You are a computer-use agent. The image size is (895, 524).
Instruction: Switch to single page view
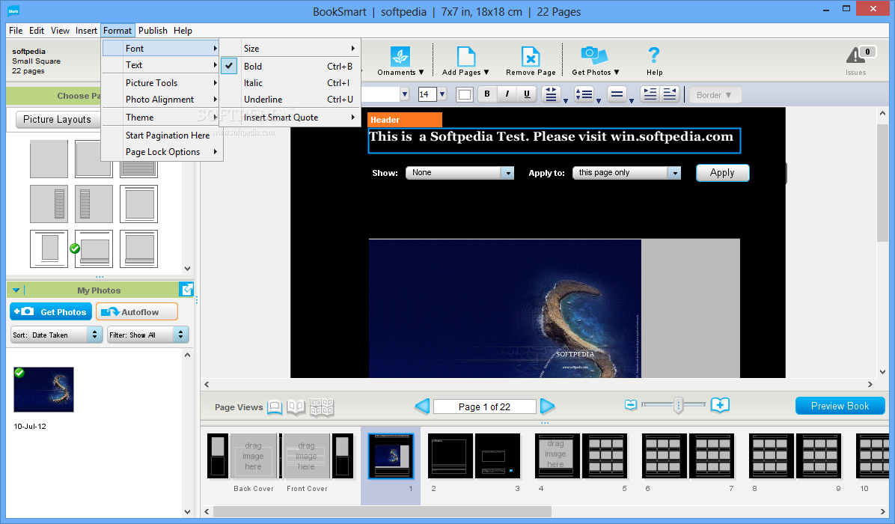(x=275, y=407)
